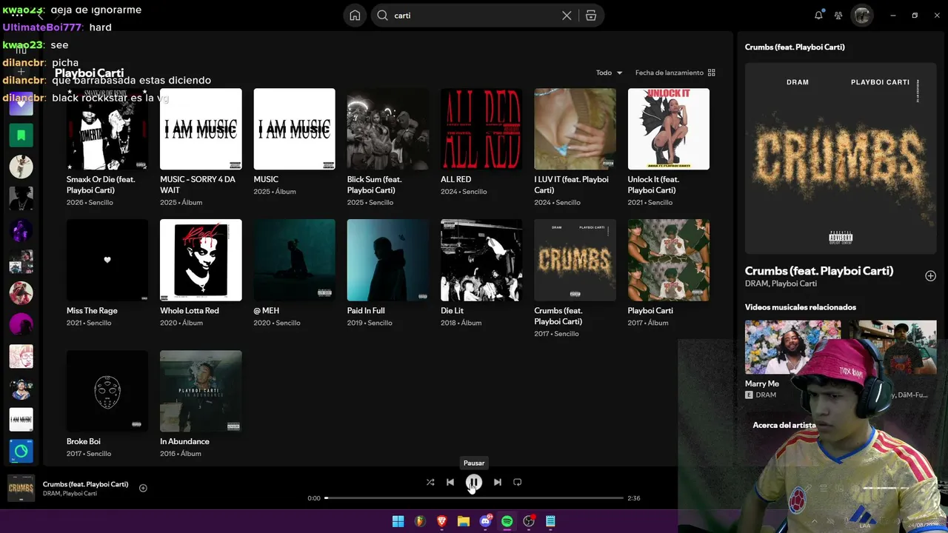Click 'Crumbs (feat. Playboi Carti)' right panel header

click(x=795, y=47)
